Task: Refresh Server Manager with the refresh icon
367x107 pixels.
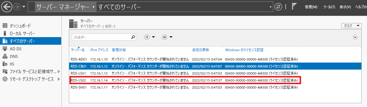Action: 278,7
